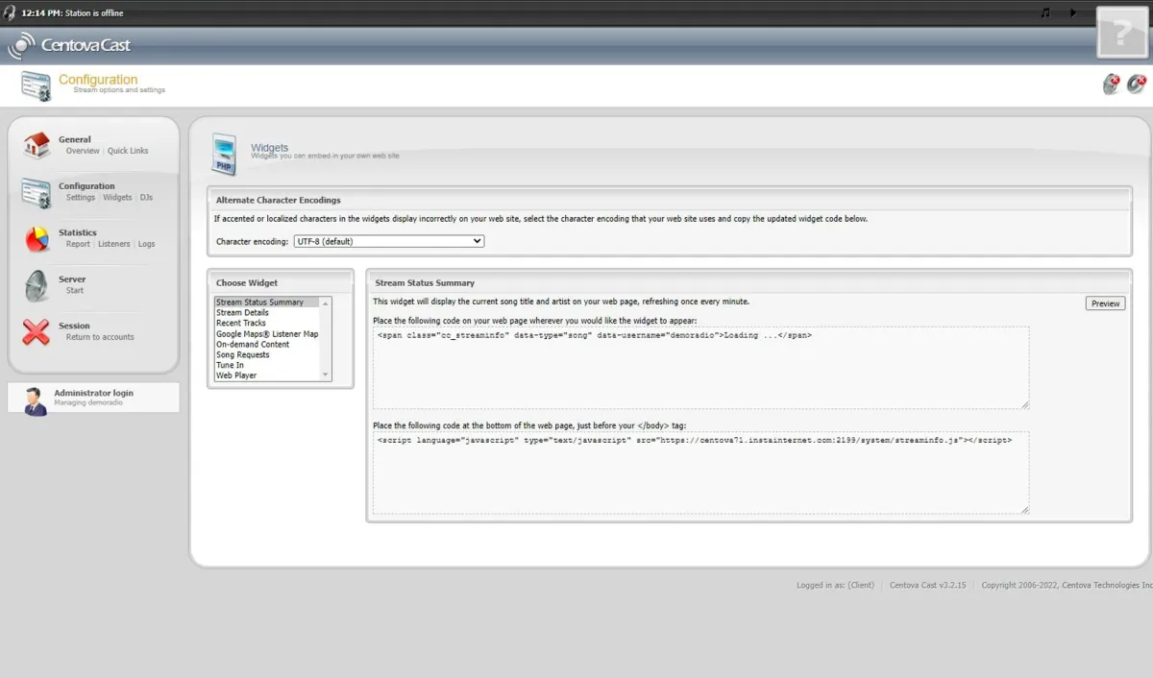Open the DJs link under Configuration
Screen dimensions: 1153x678
tap(146, 198)
